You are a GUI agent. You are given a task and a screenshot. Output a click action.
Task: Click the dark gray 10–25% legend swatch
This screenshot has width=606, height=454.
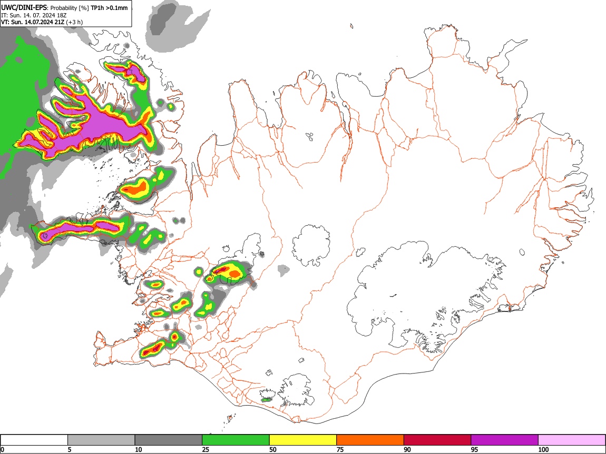pos(169,440)
